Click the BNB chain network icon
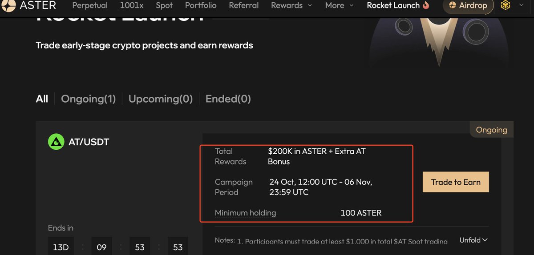534x255 pixels. pos(505,5)
